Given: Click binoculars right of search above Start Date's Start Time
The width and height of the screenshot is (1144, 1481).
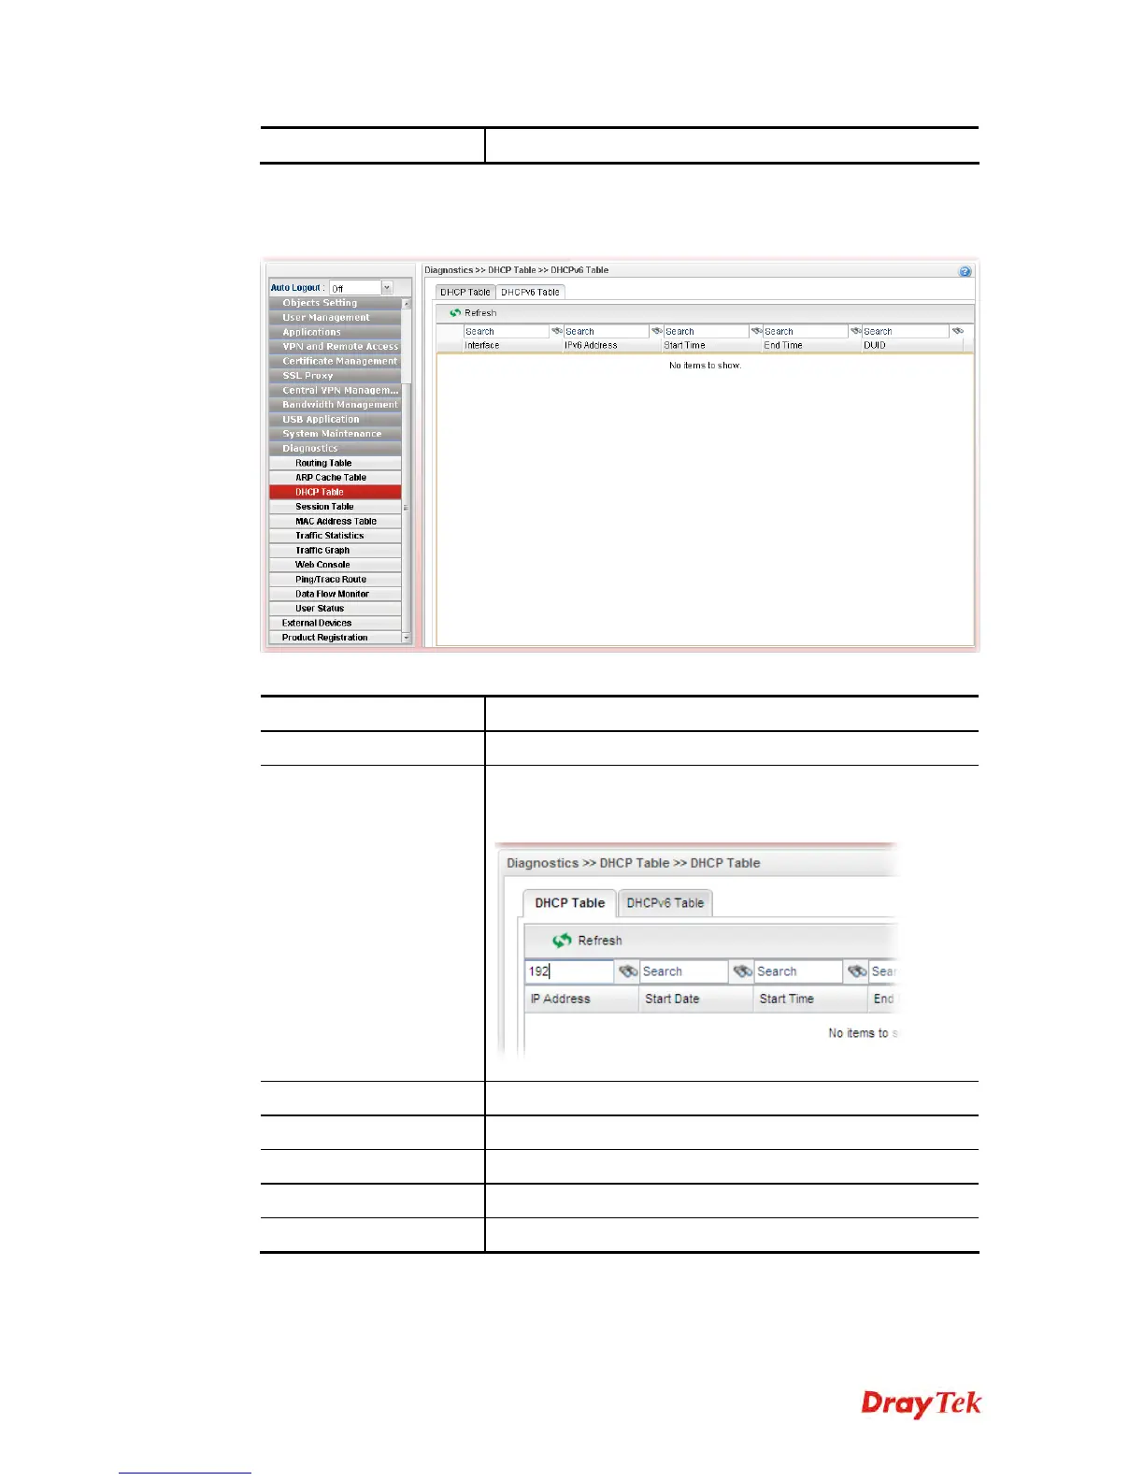Looking at the screenshot, I should (857, 971).
